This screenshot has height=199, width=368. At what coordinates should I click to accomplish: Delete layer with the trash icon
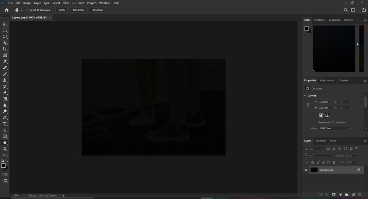pos(360,195)
